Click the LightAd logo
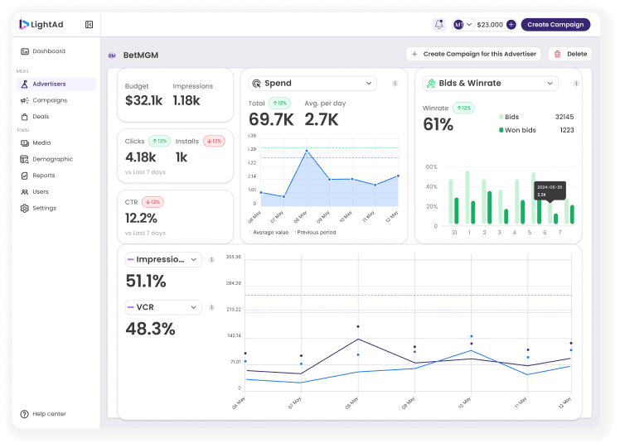The height and width of the screenshot is (448, 620). (41, 25)
